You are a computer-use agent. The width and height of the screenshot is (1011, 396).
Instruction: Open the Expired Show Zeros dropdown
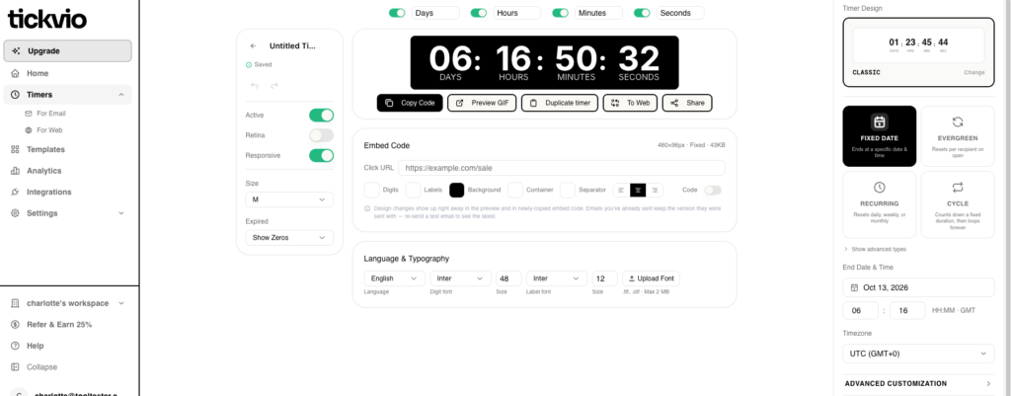289,238
